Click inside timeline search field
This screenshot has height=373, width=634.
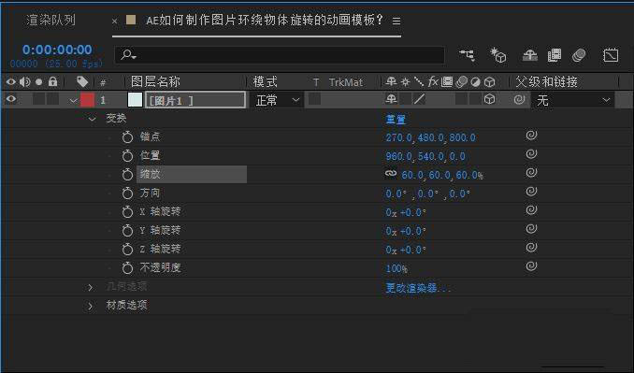click(280, 54)
